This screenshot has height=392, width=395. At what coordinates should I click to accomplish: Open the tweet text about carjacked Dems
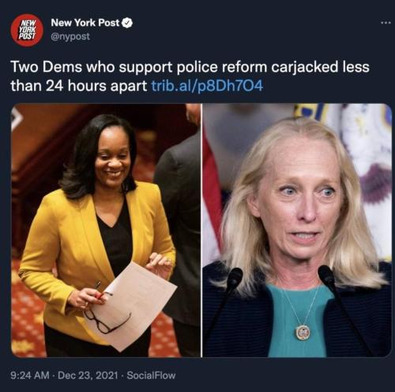point(190,76)
